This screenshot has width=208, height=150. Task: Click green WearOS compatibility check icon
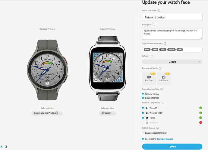tap(200, 108)
